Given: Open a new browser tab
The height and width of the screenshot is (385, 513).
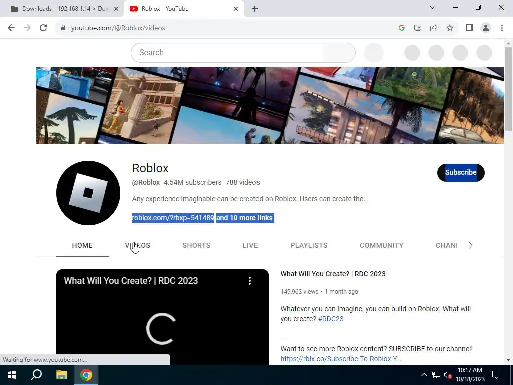Looking at the screenshot, I should [x=255, y=9].
